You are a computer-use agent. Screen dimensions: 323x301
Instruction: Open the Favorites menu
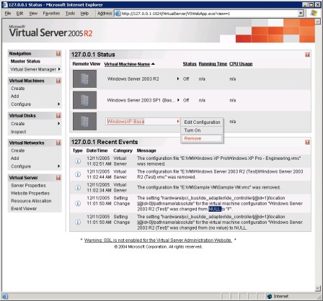(51, 14)
